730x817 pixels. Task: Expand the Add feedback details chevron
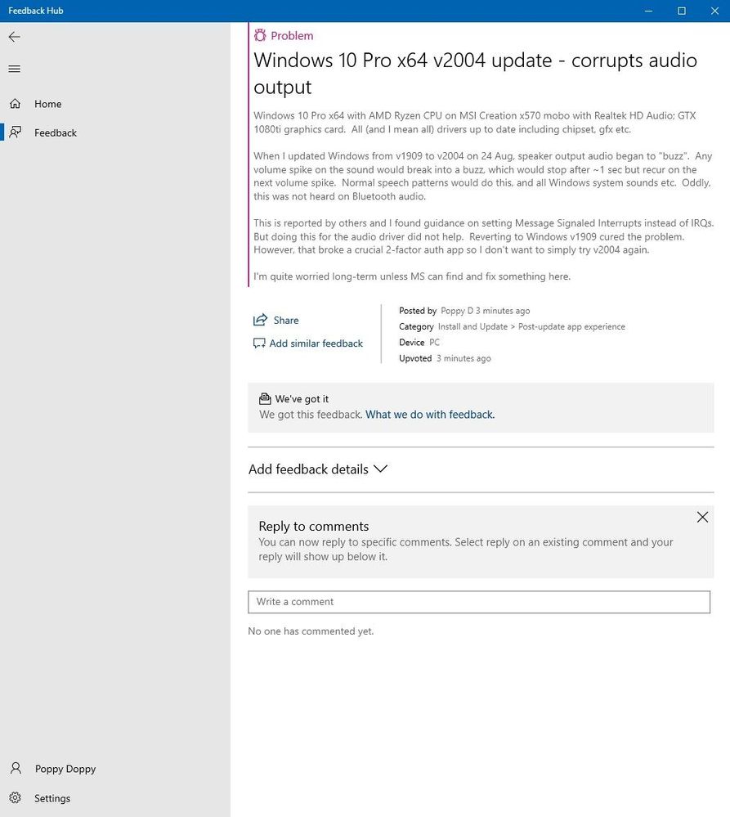(381, 469)
